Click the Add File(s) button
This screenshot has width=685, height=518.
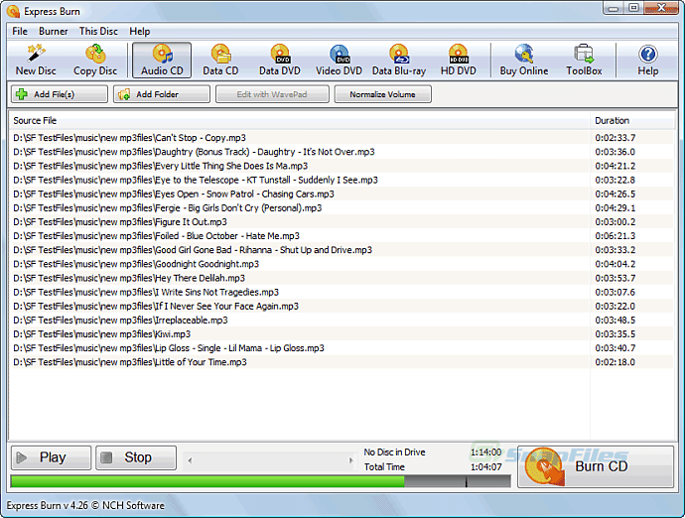(x=60, y=94)
